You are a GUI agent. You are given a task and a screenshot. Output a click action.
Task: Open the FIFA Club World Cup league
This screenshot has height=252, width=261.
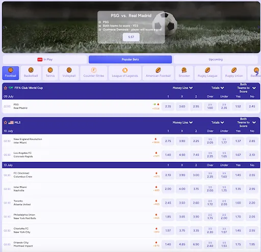[29, 88]
